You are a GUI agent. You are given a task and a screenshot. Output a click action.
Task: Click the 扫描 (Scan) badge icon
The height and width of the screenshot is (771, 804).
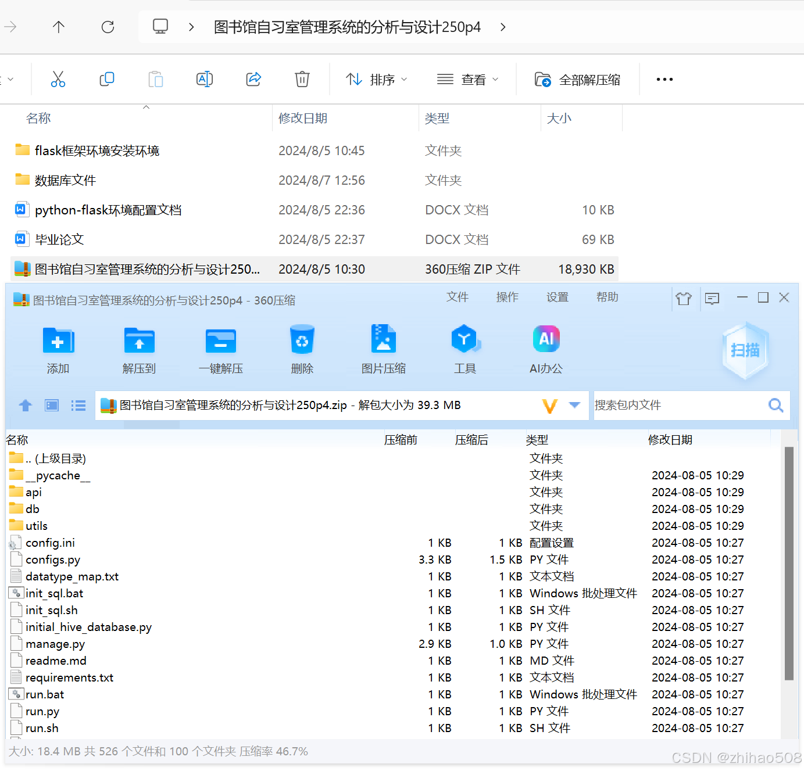(x=745, y=350)
